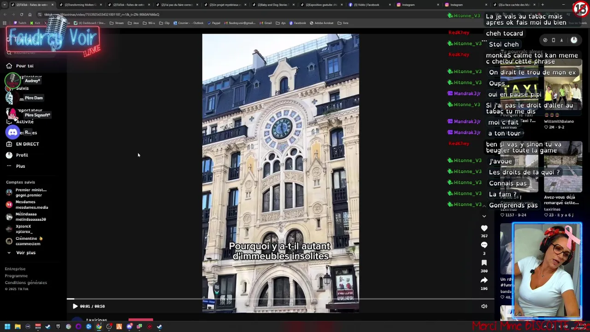Open the Programme footer link

pos(16,276)
